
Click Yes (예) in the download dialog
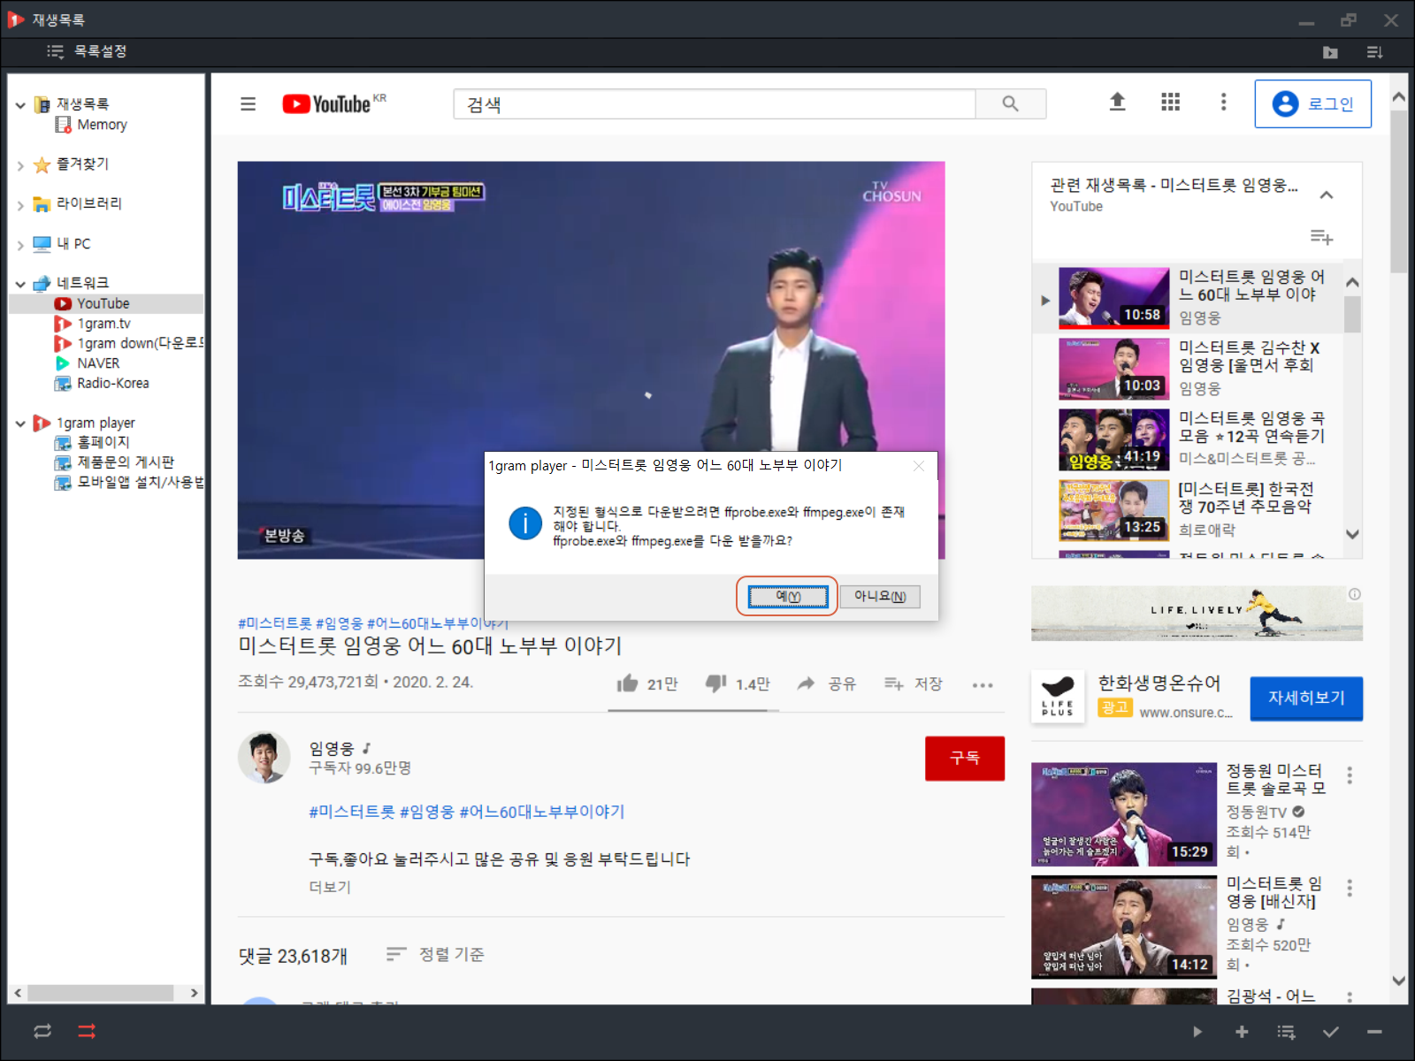click(787, 597)
